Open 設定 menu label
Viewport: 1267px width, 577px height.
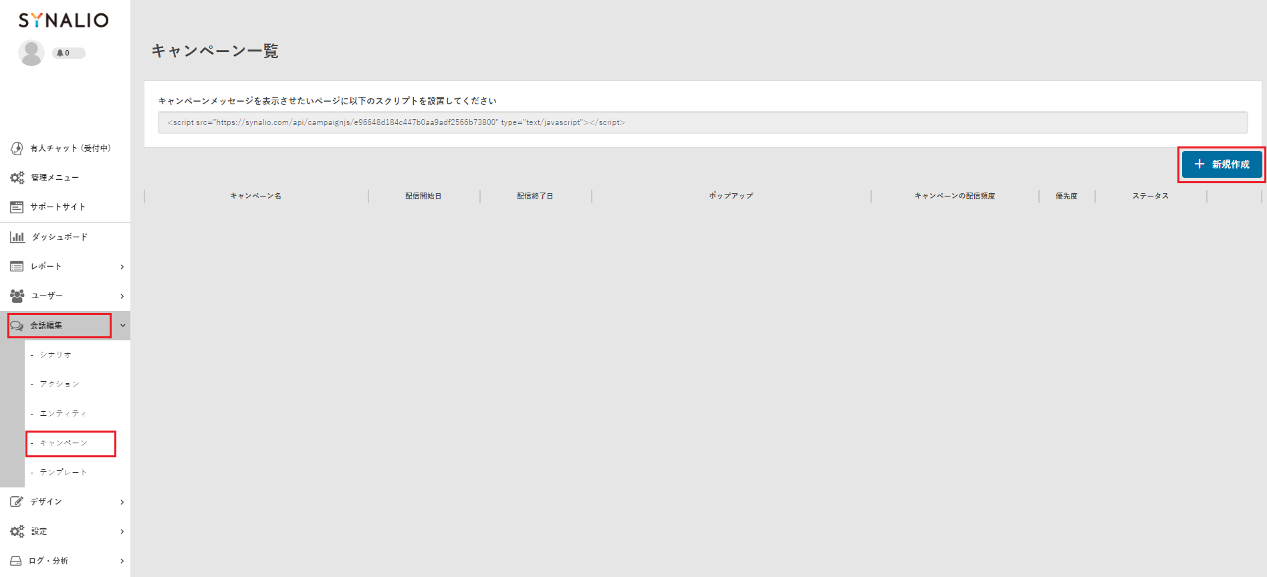[39, 532]
